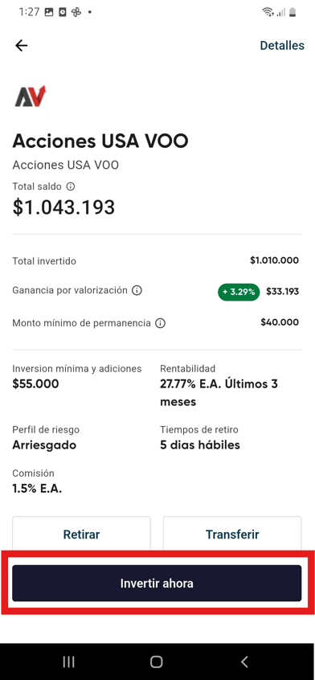Tap Android back navigation icon

click(x=244, y=662)
